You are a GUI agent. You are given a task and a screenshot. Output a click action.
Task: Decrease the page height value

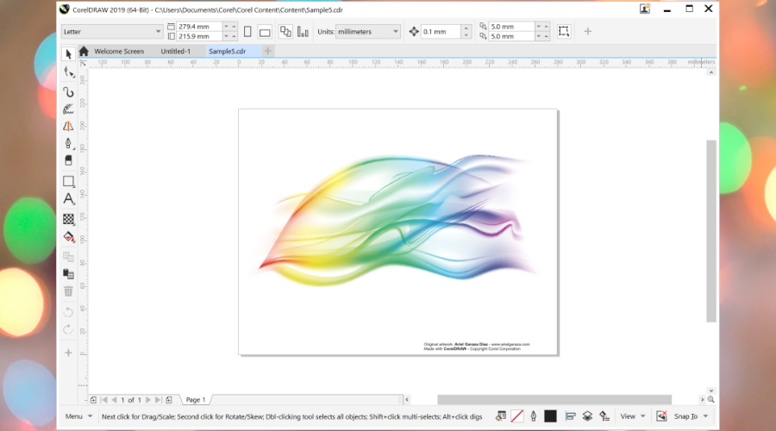coord(226,36)
